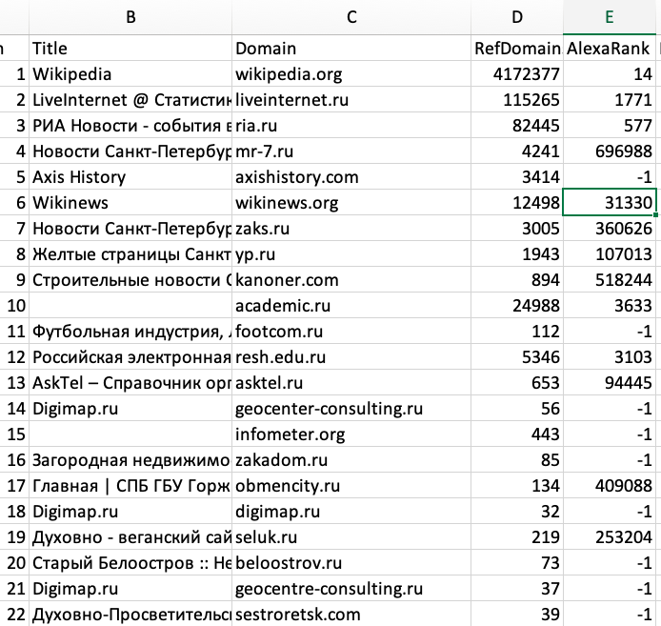Select the axishistory.com cell
The width and height of the screenshot is (661, 626).
click(x=351, y=177)
